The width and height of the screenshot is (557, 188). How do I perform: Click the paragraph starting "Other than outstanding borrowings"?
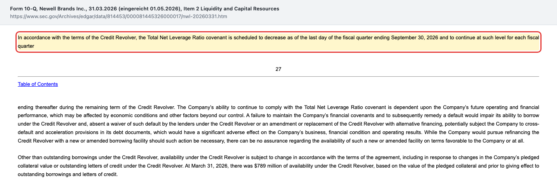(278, 166)
